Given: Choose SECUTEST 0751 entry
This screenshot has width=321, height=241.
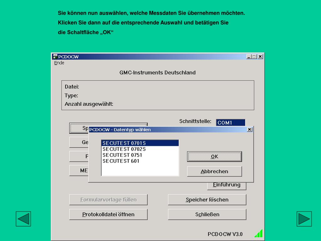Looking at the screenshot, I should pos(140,155).
